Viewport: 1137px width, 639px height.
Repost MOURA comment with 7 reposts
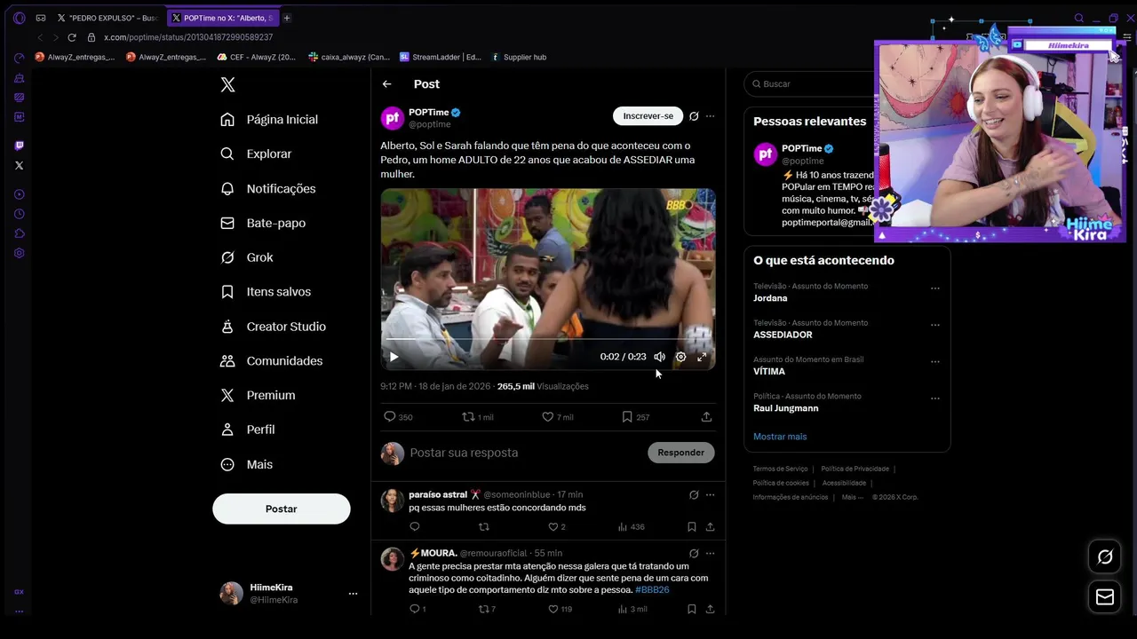[488, 609]
